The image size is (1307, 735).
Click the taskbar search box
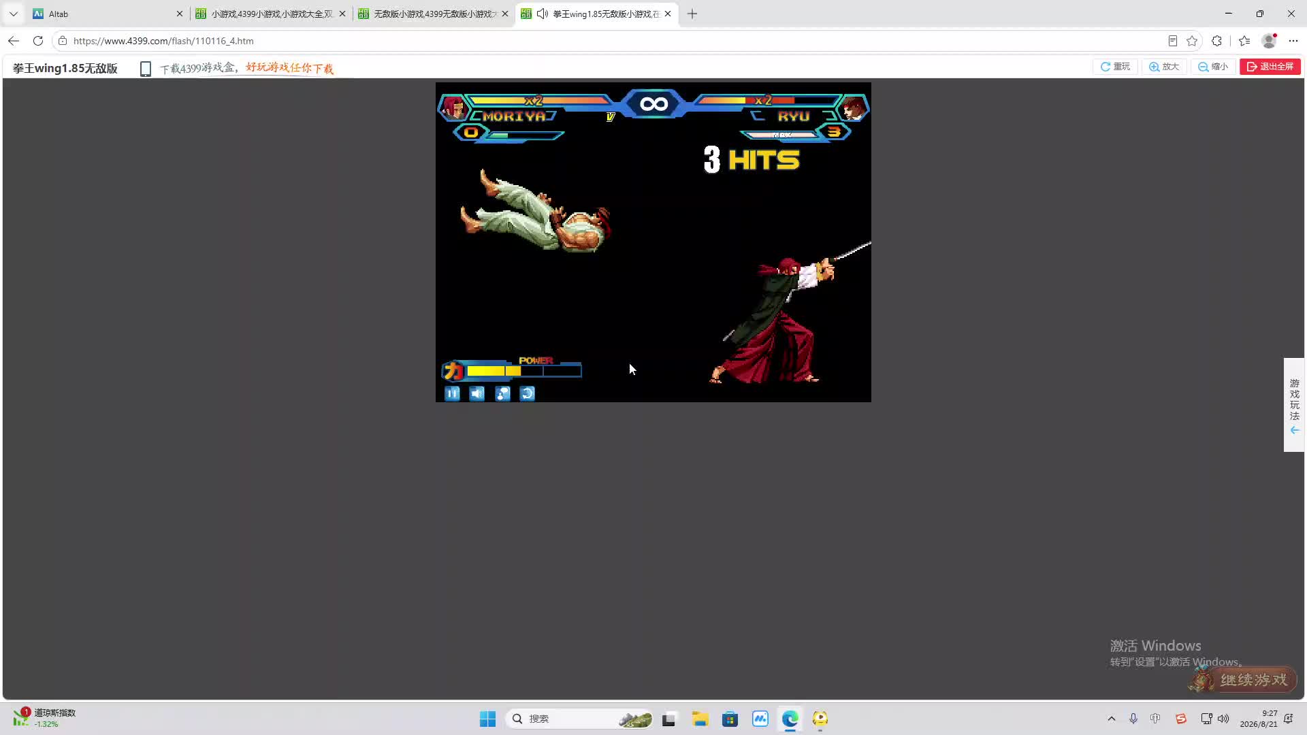tap(580, 719)
